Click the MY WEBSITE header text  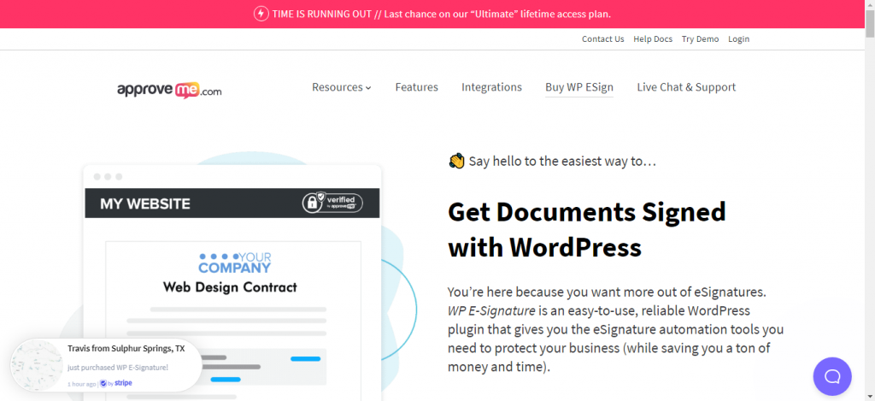[145, 203]
